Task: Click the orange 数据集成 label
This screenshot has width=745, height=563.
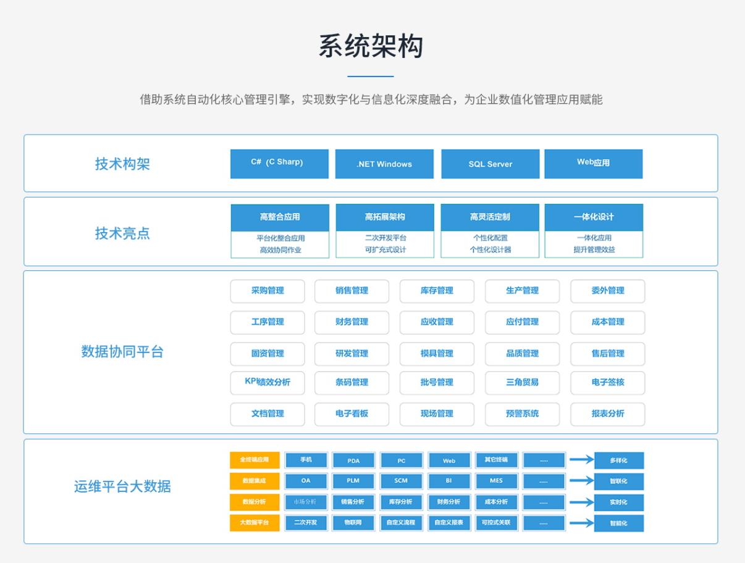Action: (x=255, y=481)
